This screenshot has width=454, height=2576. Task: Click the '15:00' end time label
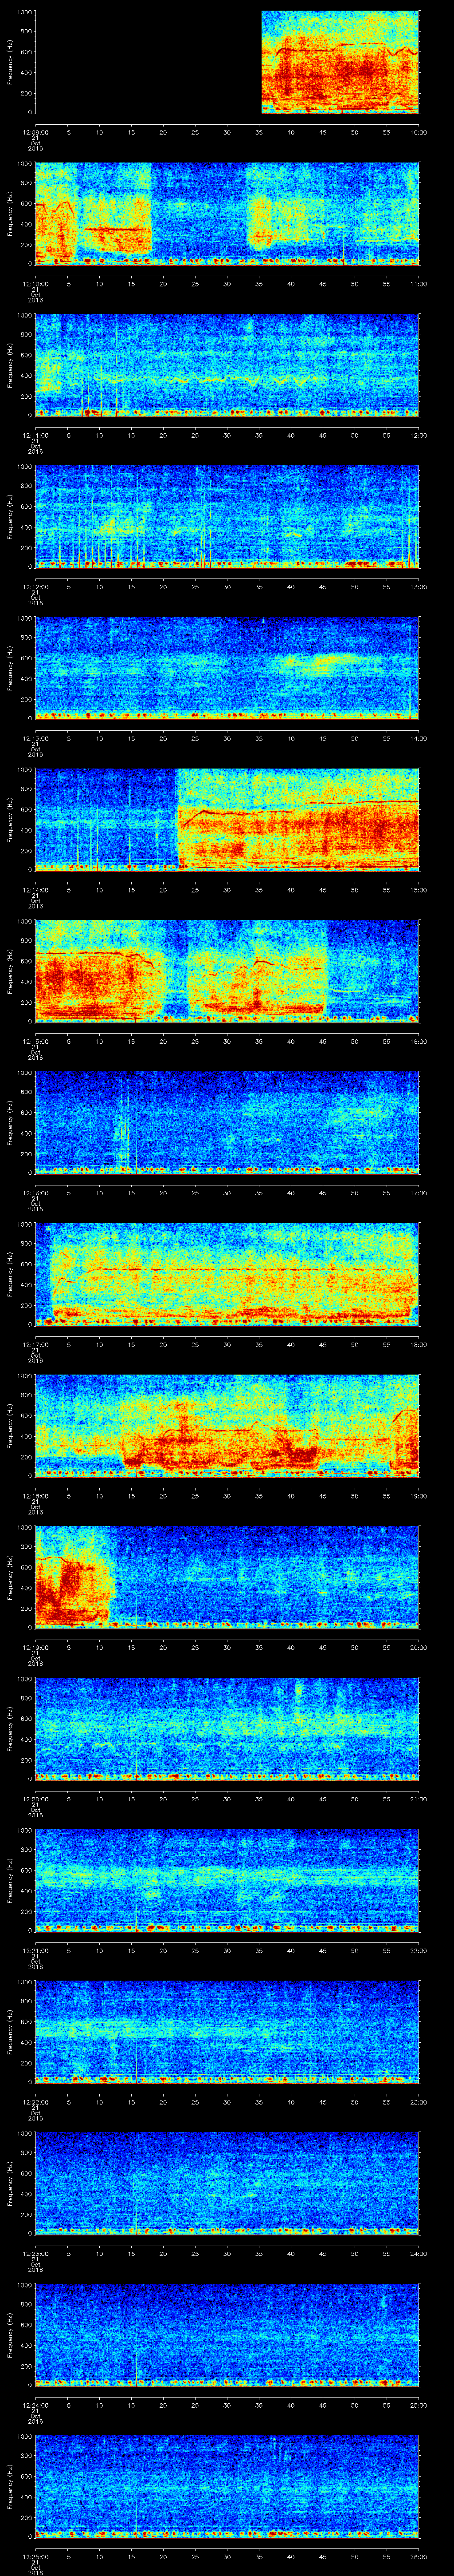(x=418, y=890)
